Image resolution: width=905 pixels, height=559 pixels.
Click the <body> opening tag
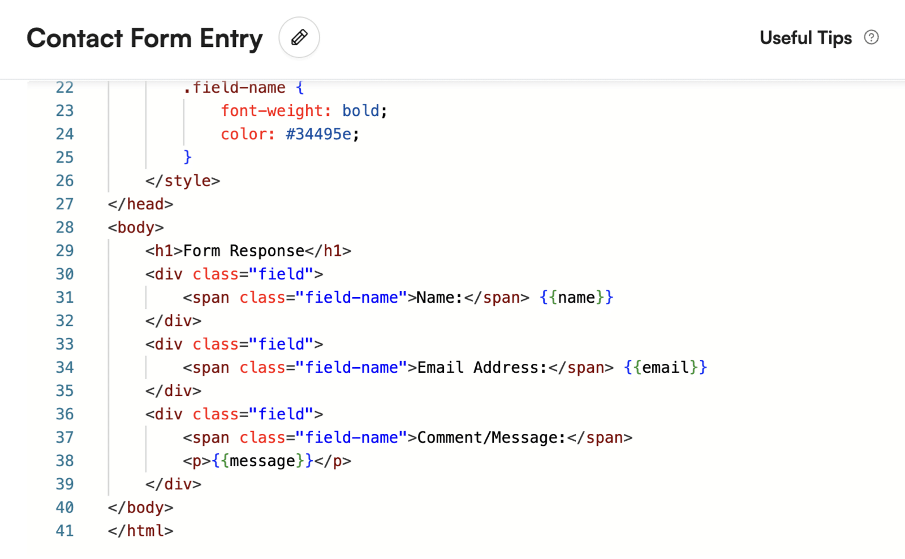(135, 227)
